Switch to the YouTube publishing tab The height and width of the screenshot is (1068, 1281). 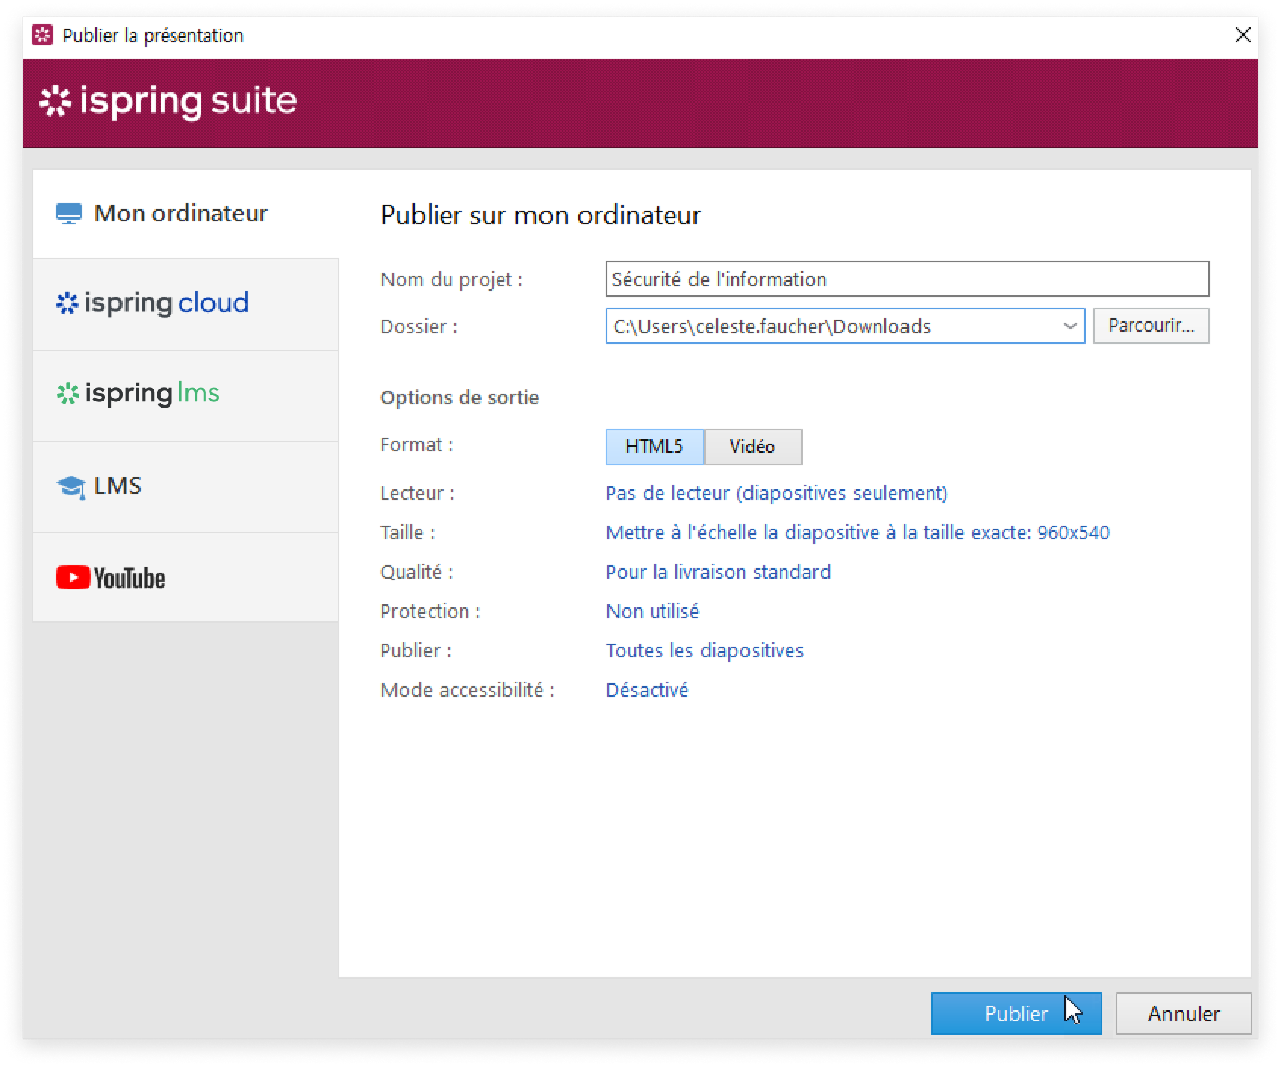coord(185,578)
